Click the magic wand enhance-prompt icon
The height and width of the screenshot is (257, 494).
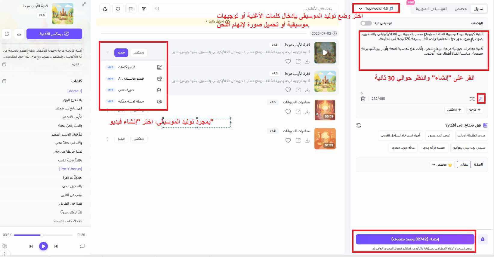(x=481, y=99)
